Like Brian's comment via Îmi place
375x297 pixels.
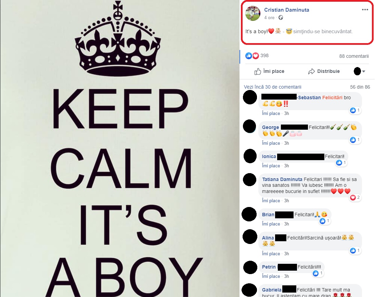click(271, 224)
